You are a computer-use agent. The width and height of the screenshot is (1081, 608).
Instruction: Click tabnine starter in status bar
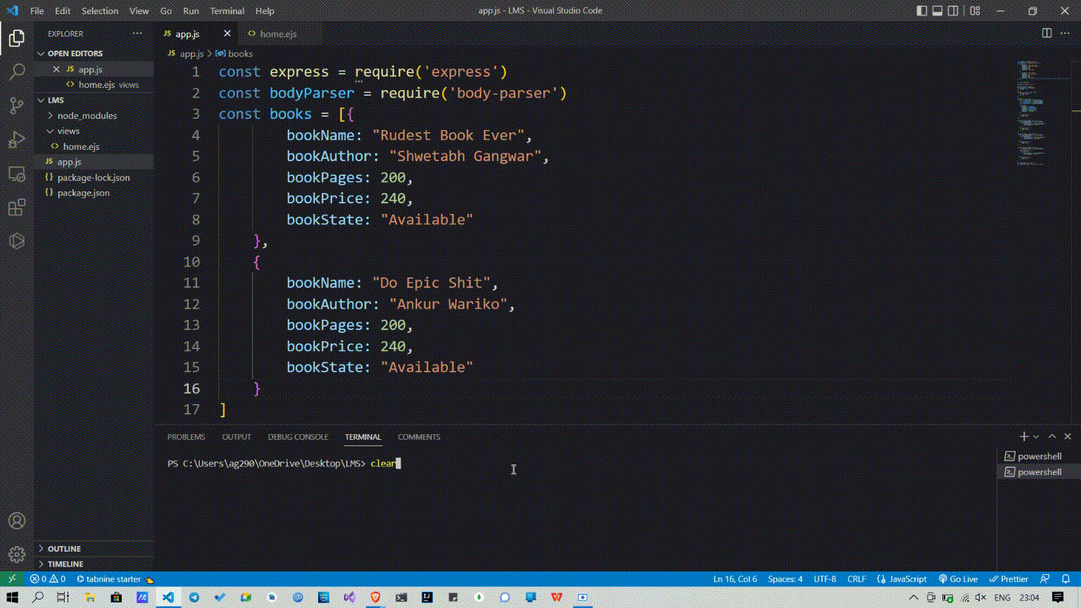(114, 579)
